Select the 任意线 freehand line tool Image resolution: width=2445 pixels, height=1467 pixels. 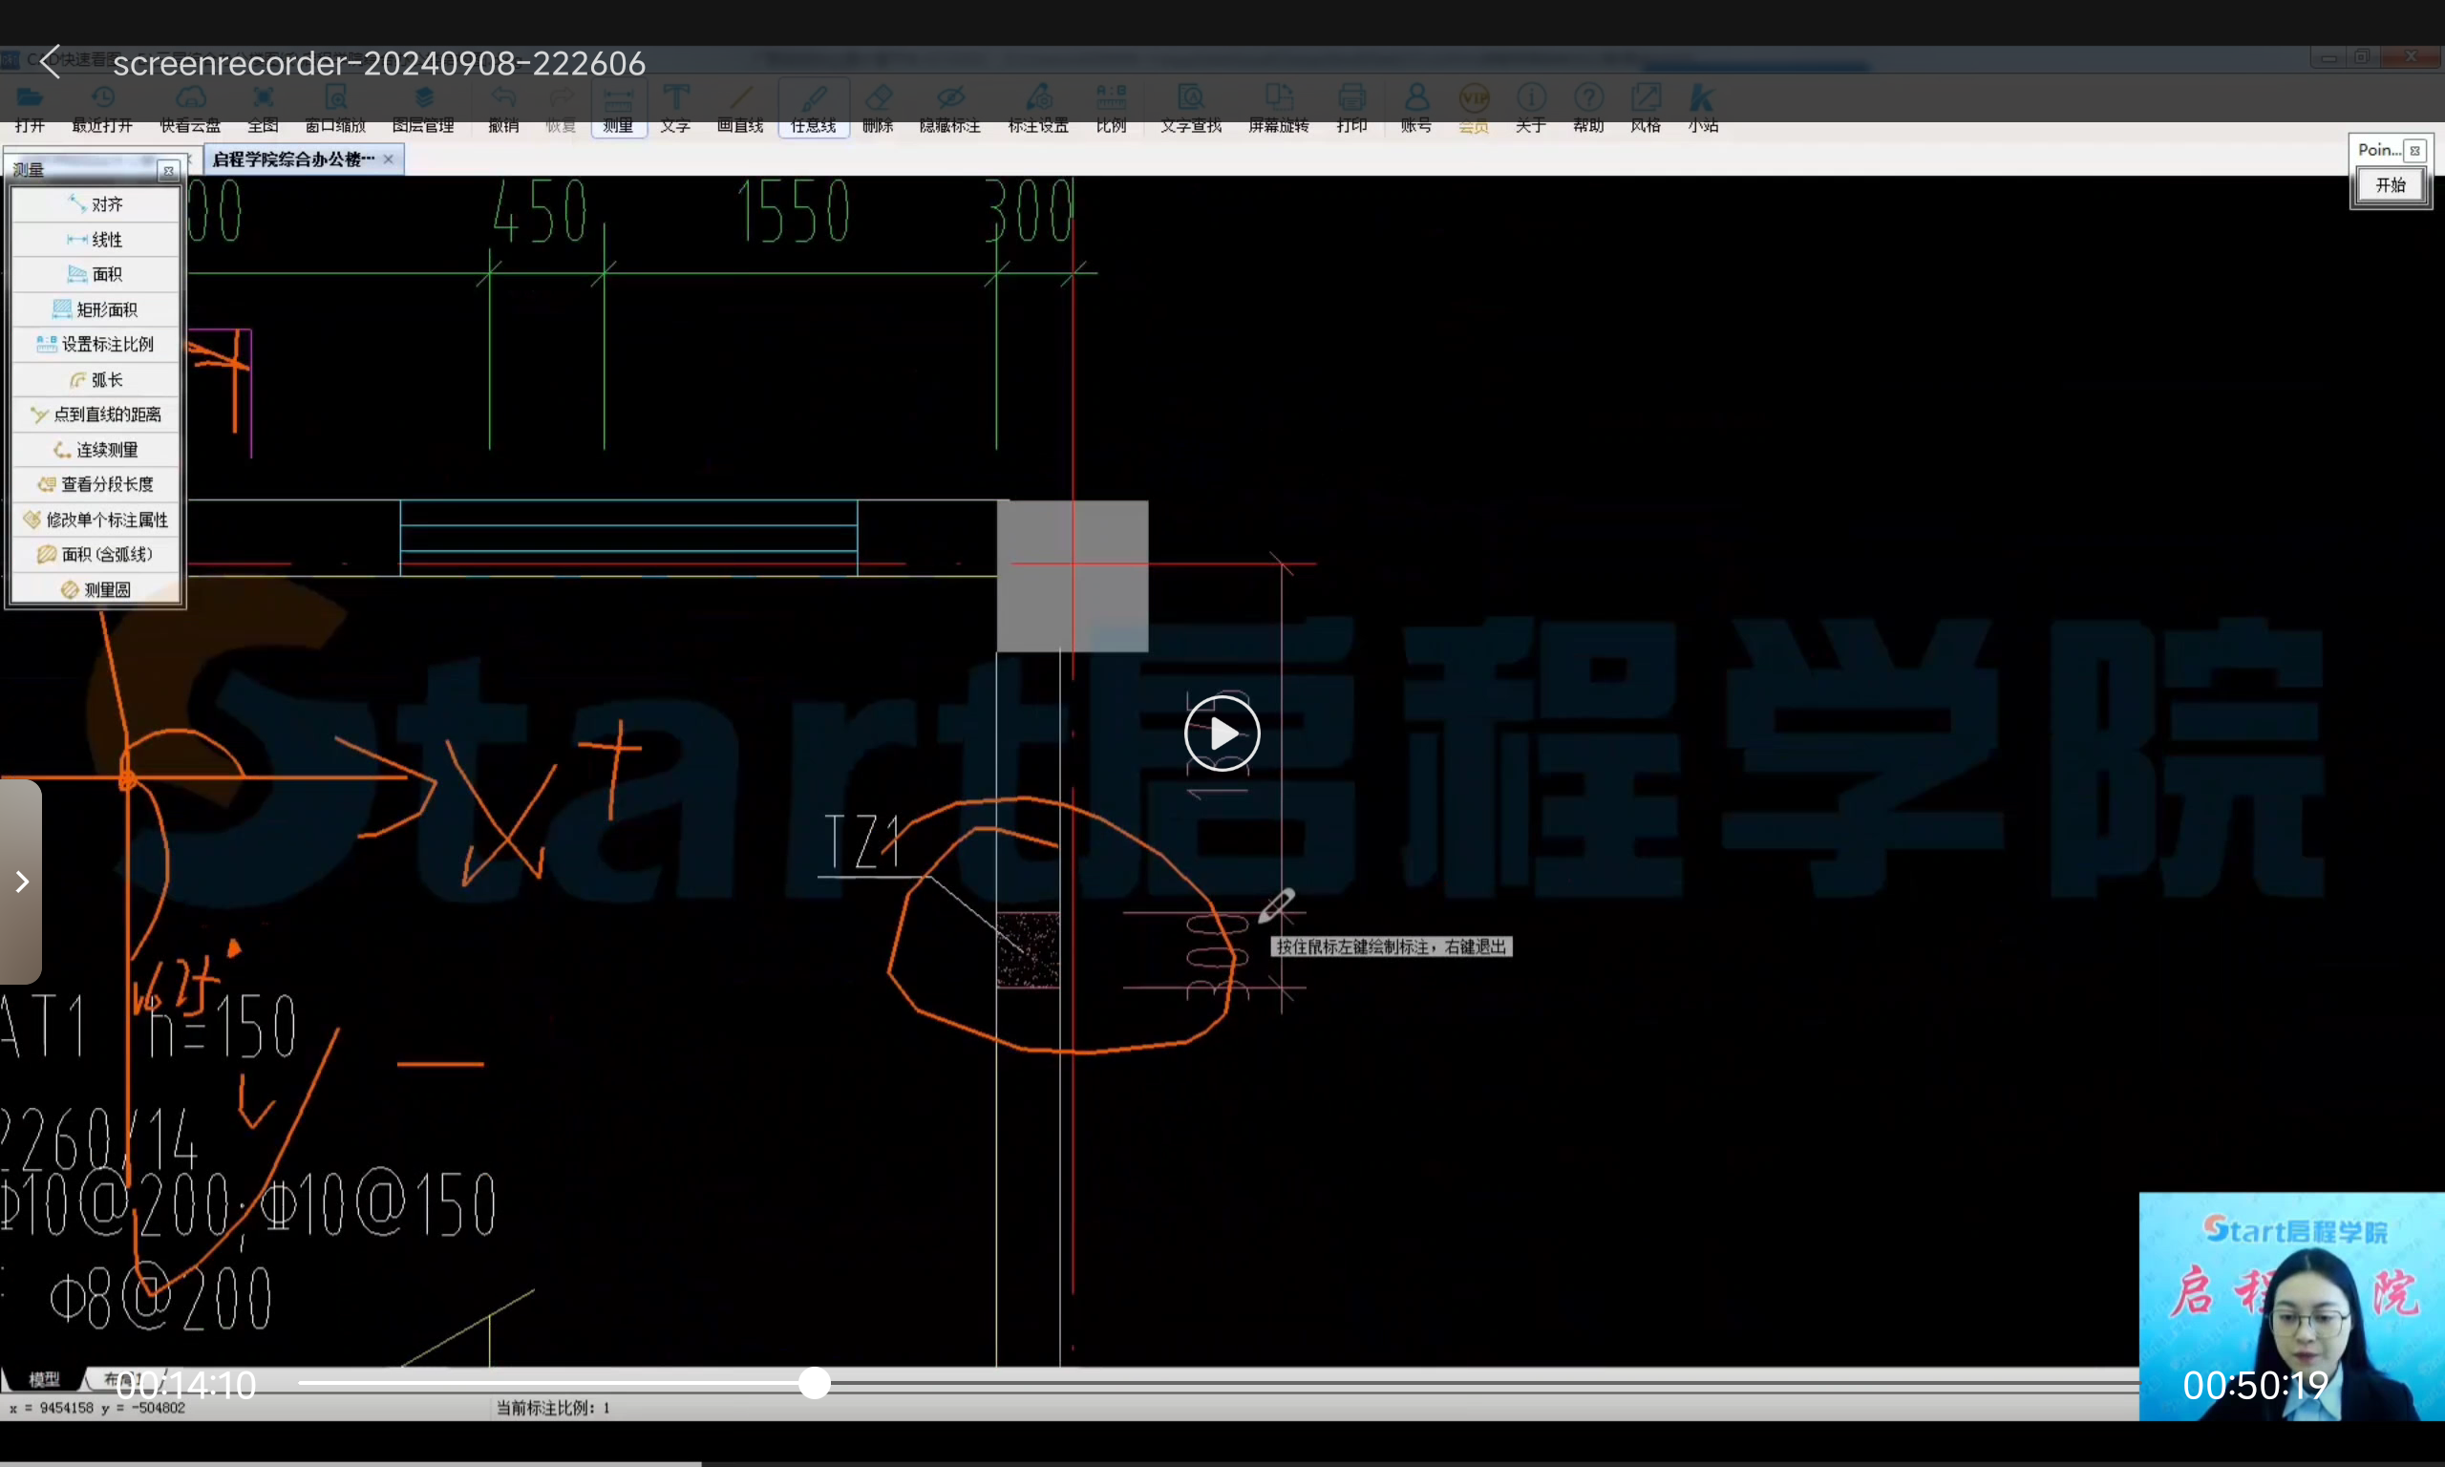coord(814,108)
